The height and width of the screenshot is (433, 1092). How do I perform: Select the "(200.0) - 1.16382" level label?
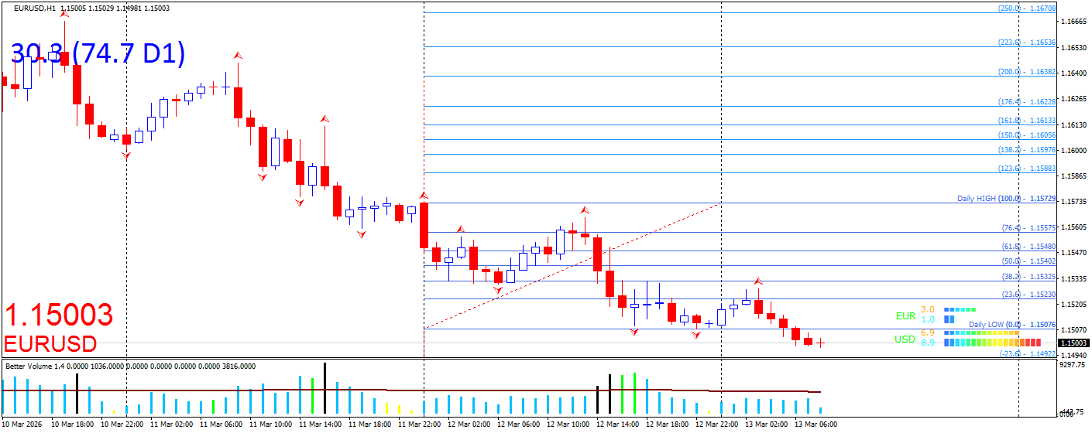click(1027, 71)
